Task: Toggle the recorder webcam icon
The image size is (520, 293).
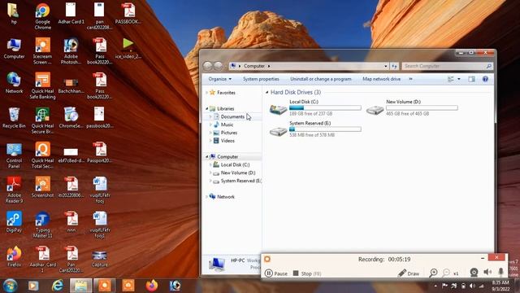Action: [474, 273]
